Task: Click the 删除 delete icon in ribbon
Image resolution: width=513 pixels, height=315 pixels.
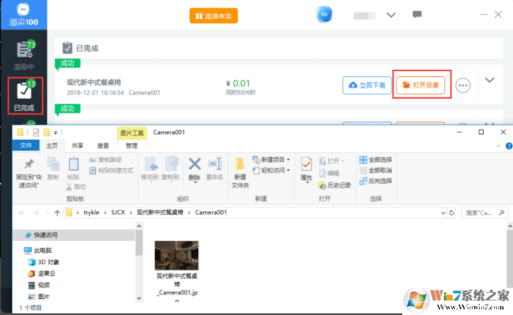Action: tap(194, 169)
